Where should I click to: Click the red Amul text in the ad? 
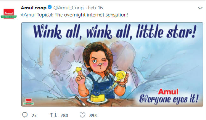click(168, 92)
